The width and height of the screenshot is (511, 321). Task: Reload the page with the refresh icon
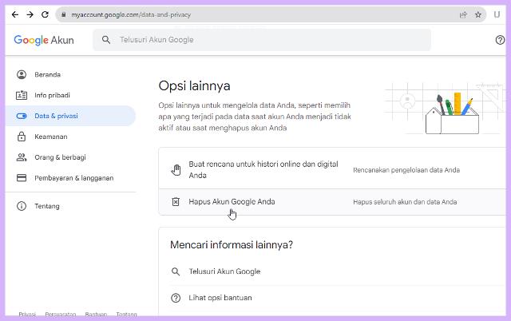pos(45,14)
